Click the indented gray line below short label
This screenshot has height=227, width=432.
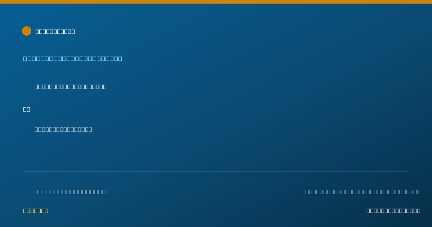pos(63,129)
